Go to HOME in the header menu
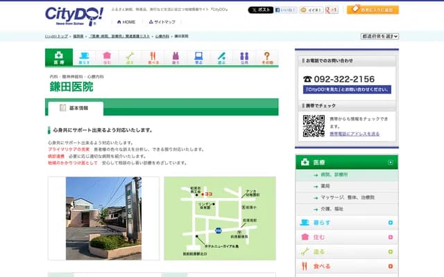This screenshot has width=444, height=277. 126,21
